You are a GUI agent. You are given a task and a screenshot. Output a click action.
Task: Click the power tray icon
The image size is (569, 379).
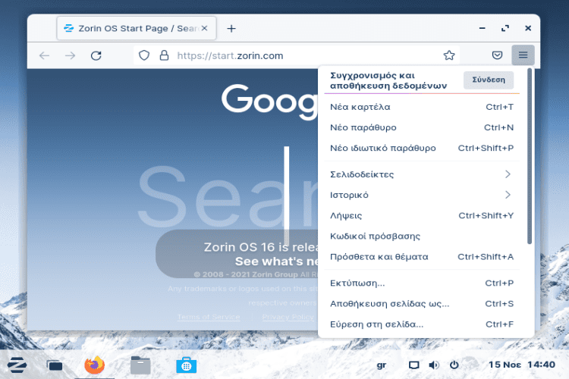[454, 365]
